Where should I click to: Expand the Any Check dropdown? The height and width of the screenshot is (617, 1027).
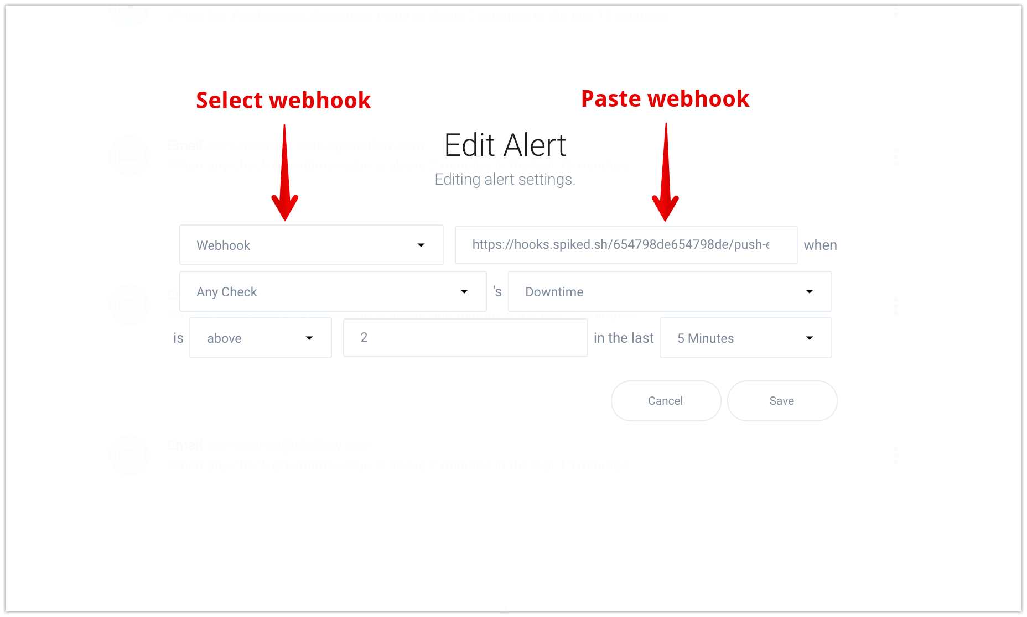333,291
